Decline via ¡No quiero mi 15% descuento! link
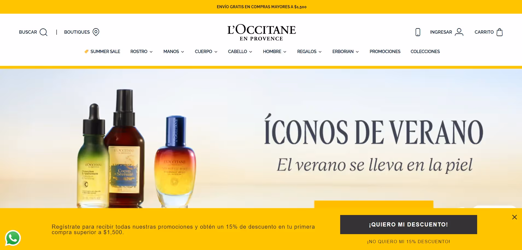Screen dimensions: 522x250 [409, 242]
